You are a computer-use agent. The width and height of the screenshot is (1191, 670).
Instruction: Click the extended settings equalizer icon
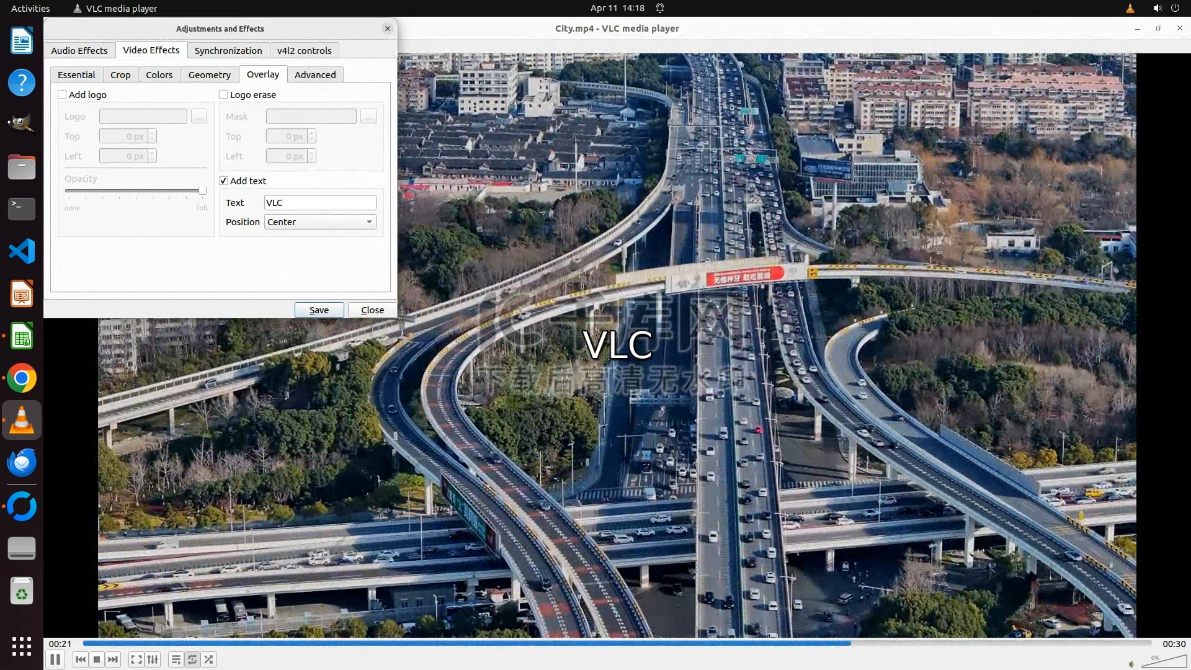pyautogui.click(x=153, y=659)
